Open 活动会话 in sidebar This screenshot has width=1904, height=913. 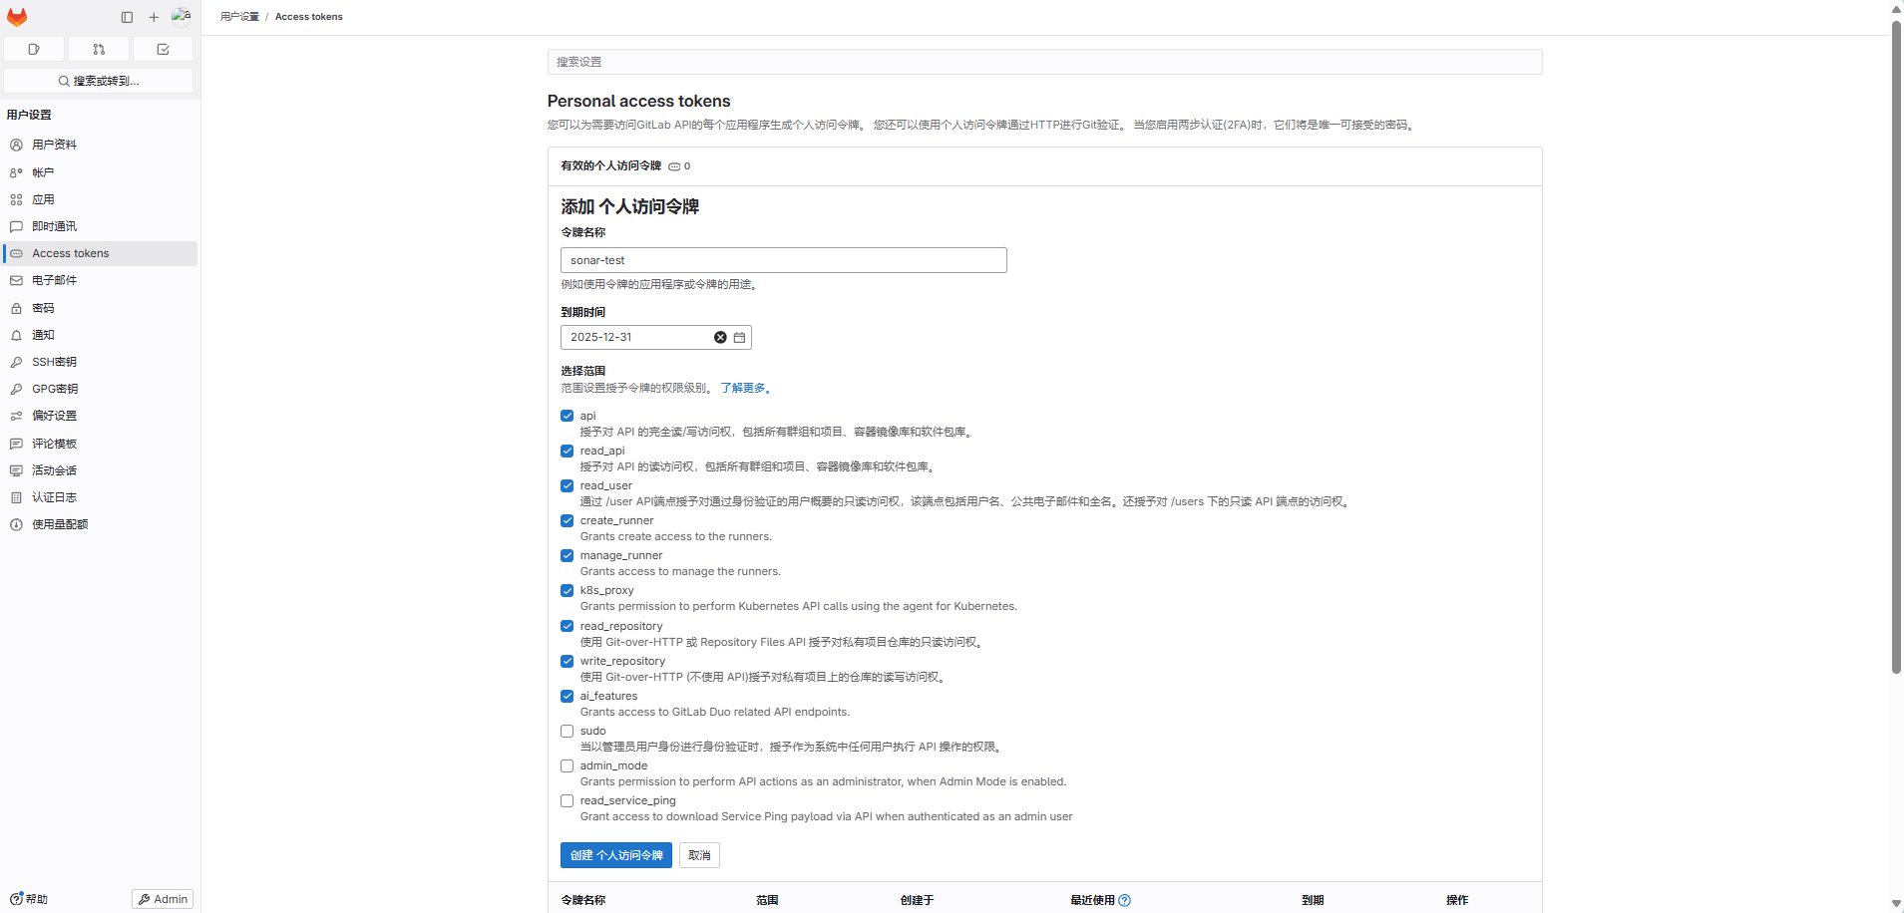coord(100,470)
